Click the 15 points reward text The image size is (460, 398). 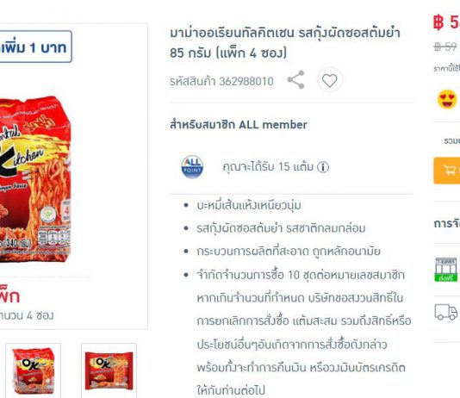click(268, 167)
